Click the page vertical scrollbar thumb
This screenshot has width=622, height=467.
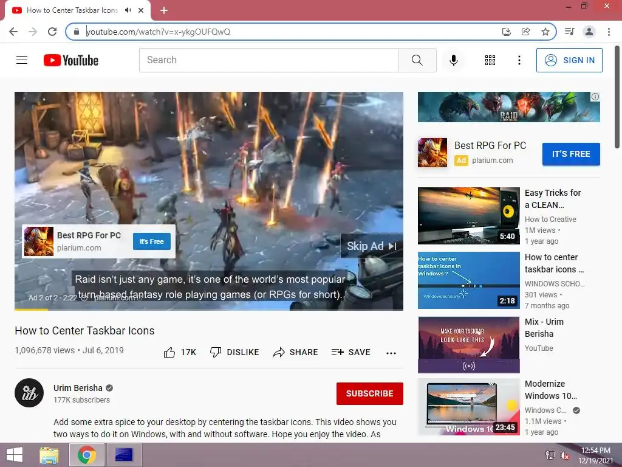[617, 97]
